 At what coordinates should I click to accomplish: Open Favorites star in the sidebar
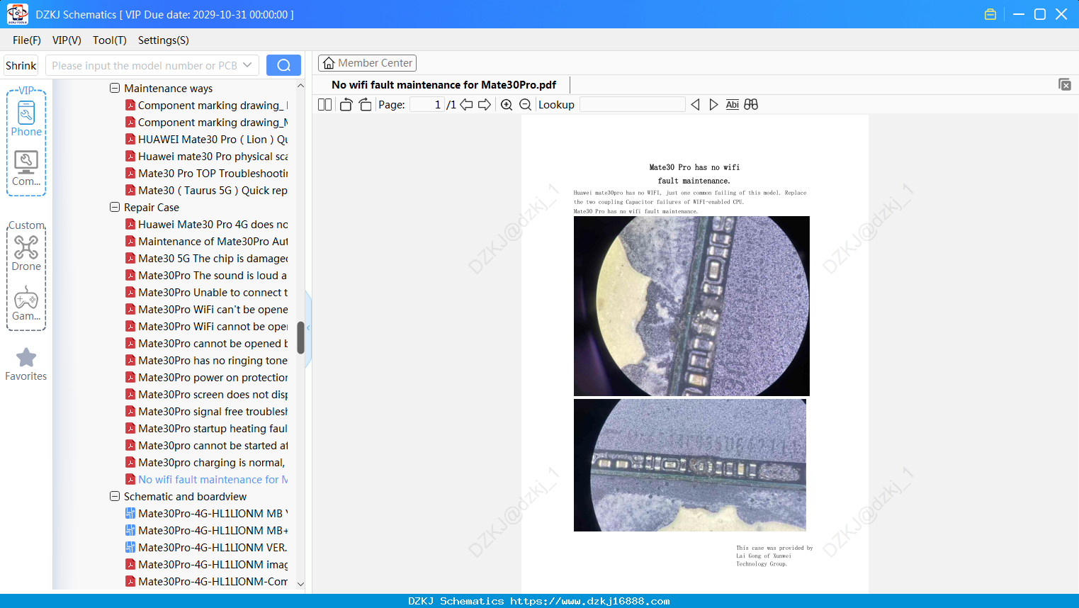26,364
